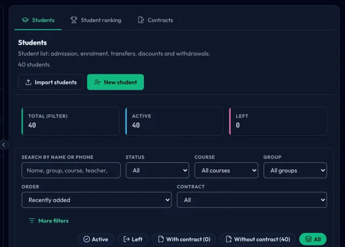
Task: Click the document icon on With contract chip
Action: 161,239
